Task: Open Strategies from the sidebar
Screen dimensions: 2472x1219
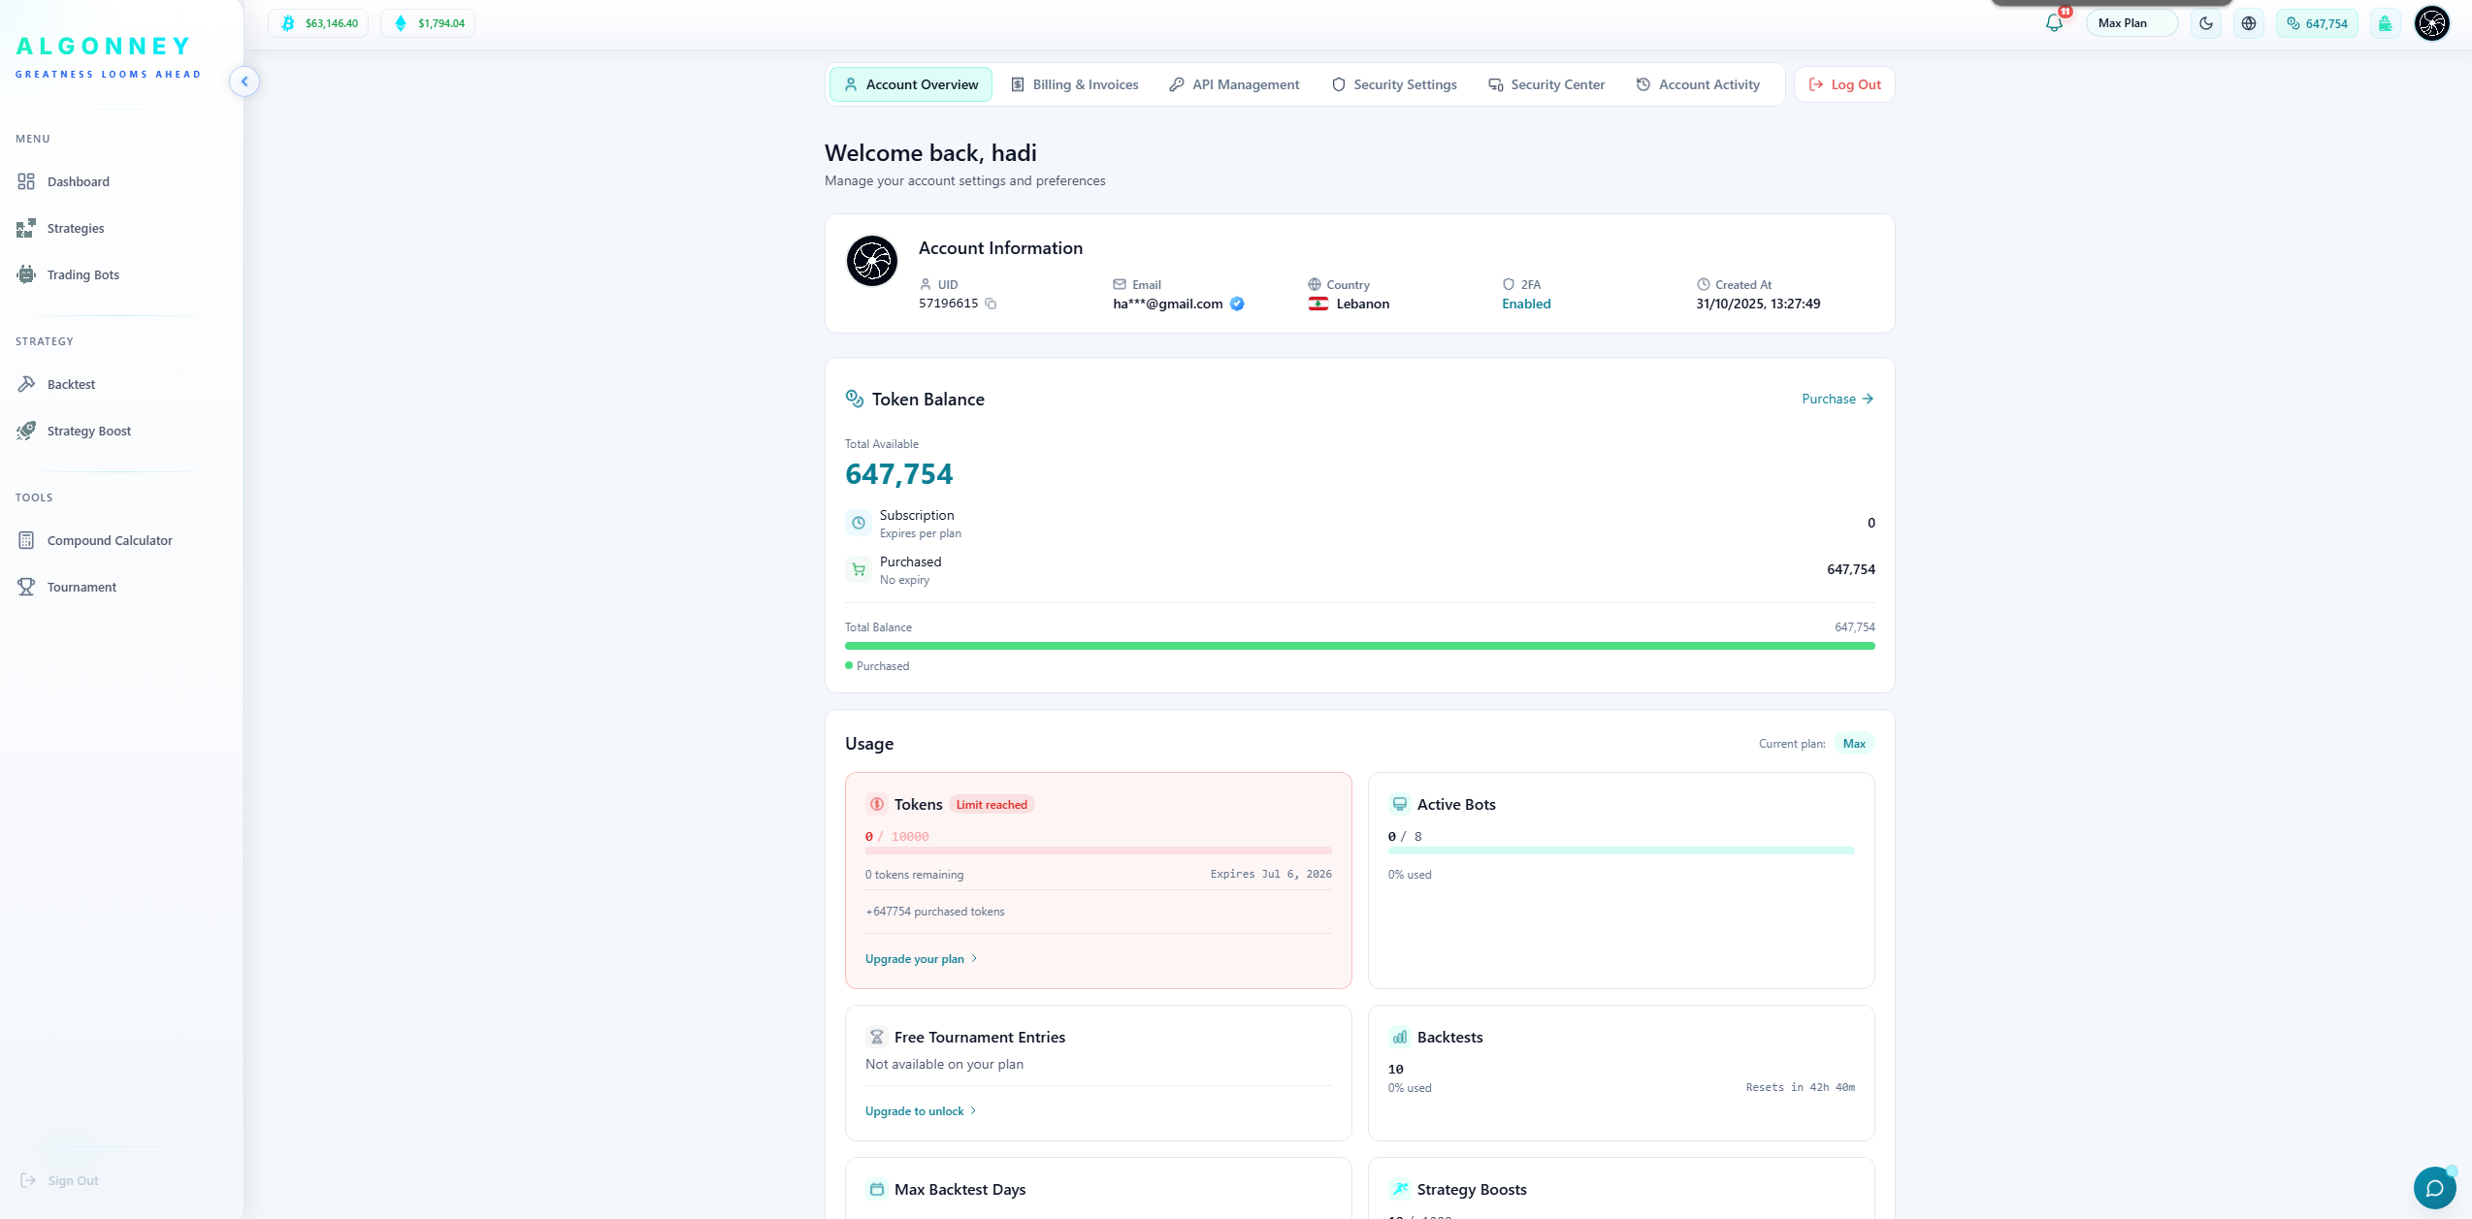Action: tap(75, 228)
